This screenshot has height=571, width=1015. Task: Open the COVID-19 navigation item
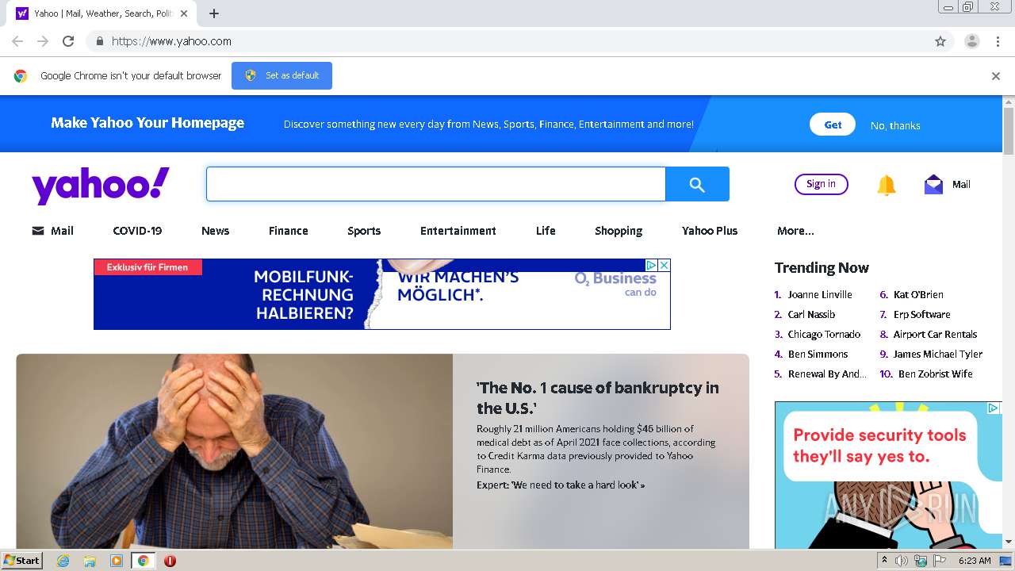[137, 231]
